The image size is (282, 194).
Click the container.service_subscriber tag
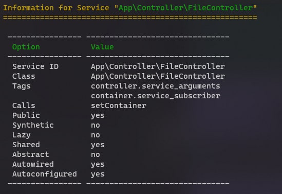pos(156,96)
